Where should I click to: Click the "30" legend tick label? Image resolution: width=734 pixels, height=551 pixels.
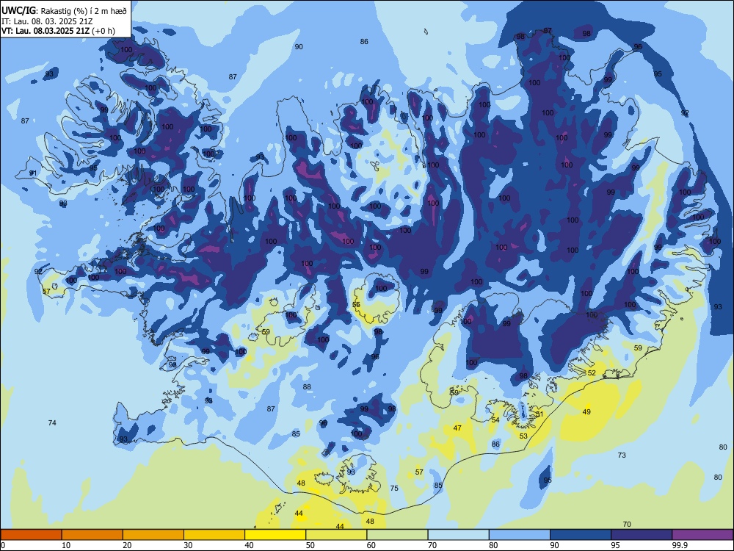188,545
